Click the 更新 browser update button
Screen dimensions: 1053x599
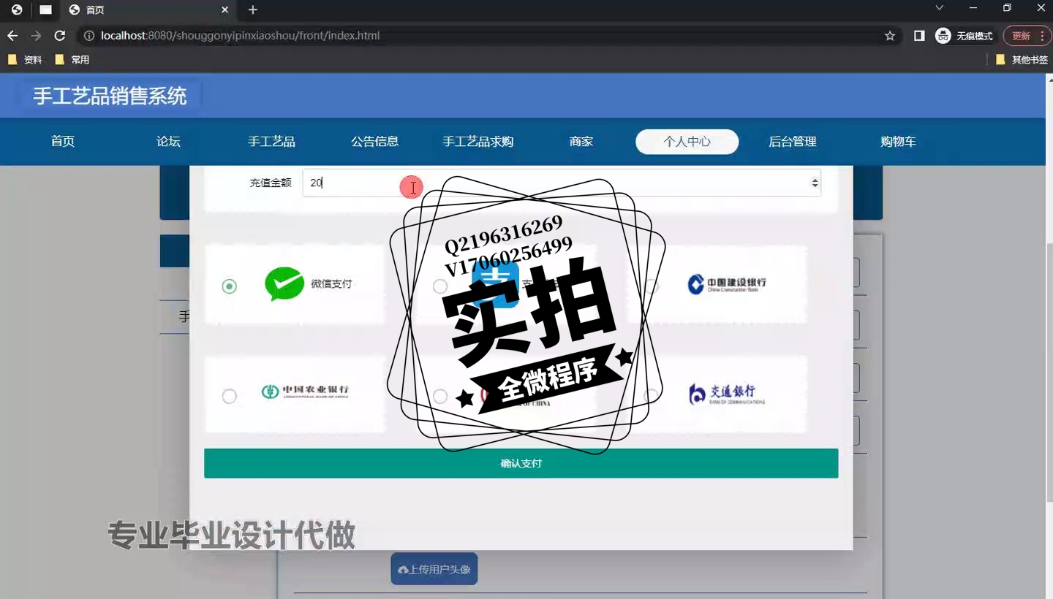[1027, 36]
